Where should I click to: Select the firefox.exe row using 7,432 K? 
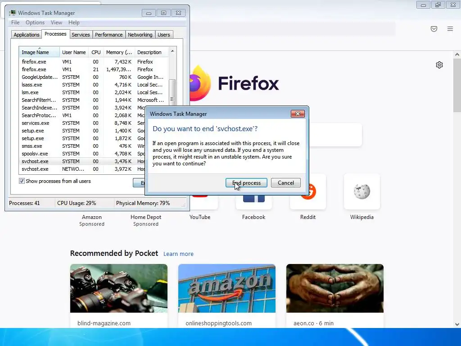coord(94,62)
